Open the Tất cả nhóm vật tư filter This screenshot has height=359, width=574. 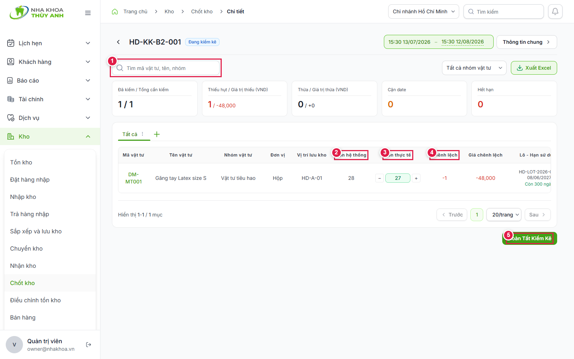[474, 68]
